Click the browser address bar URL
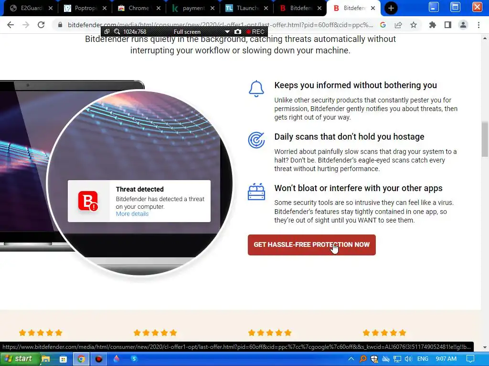Screen dimensions: 489x366 tap(220, 25)
